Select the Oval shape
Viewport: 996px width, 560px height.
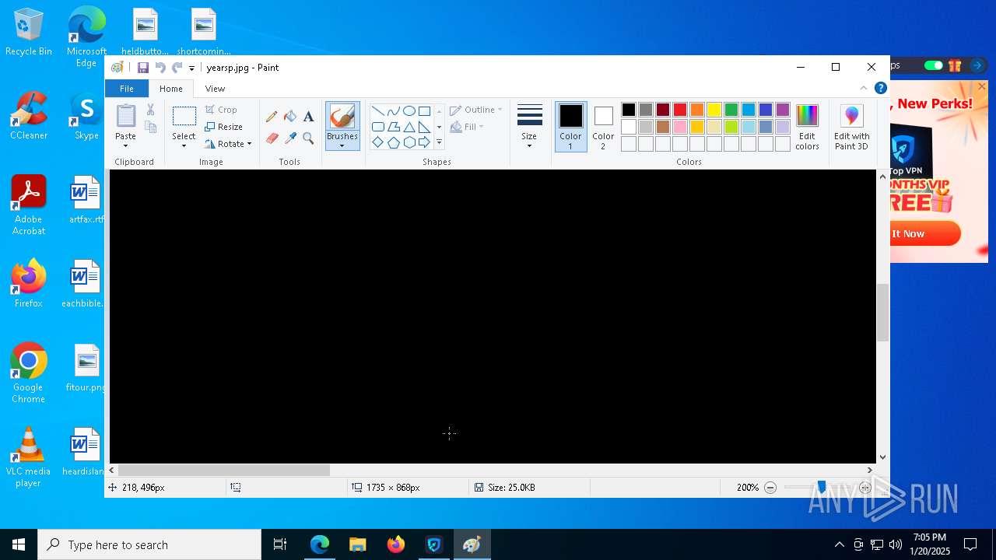tap(409, 110)
